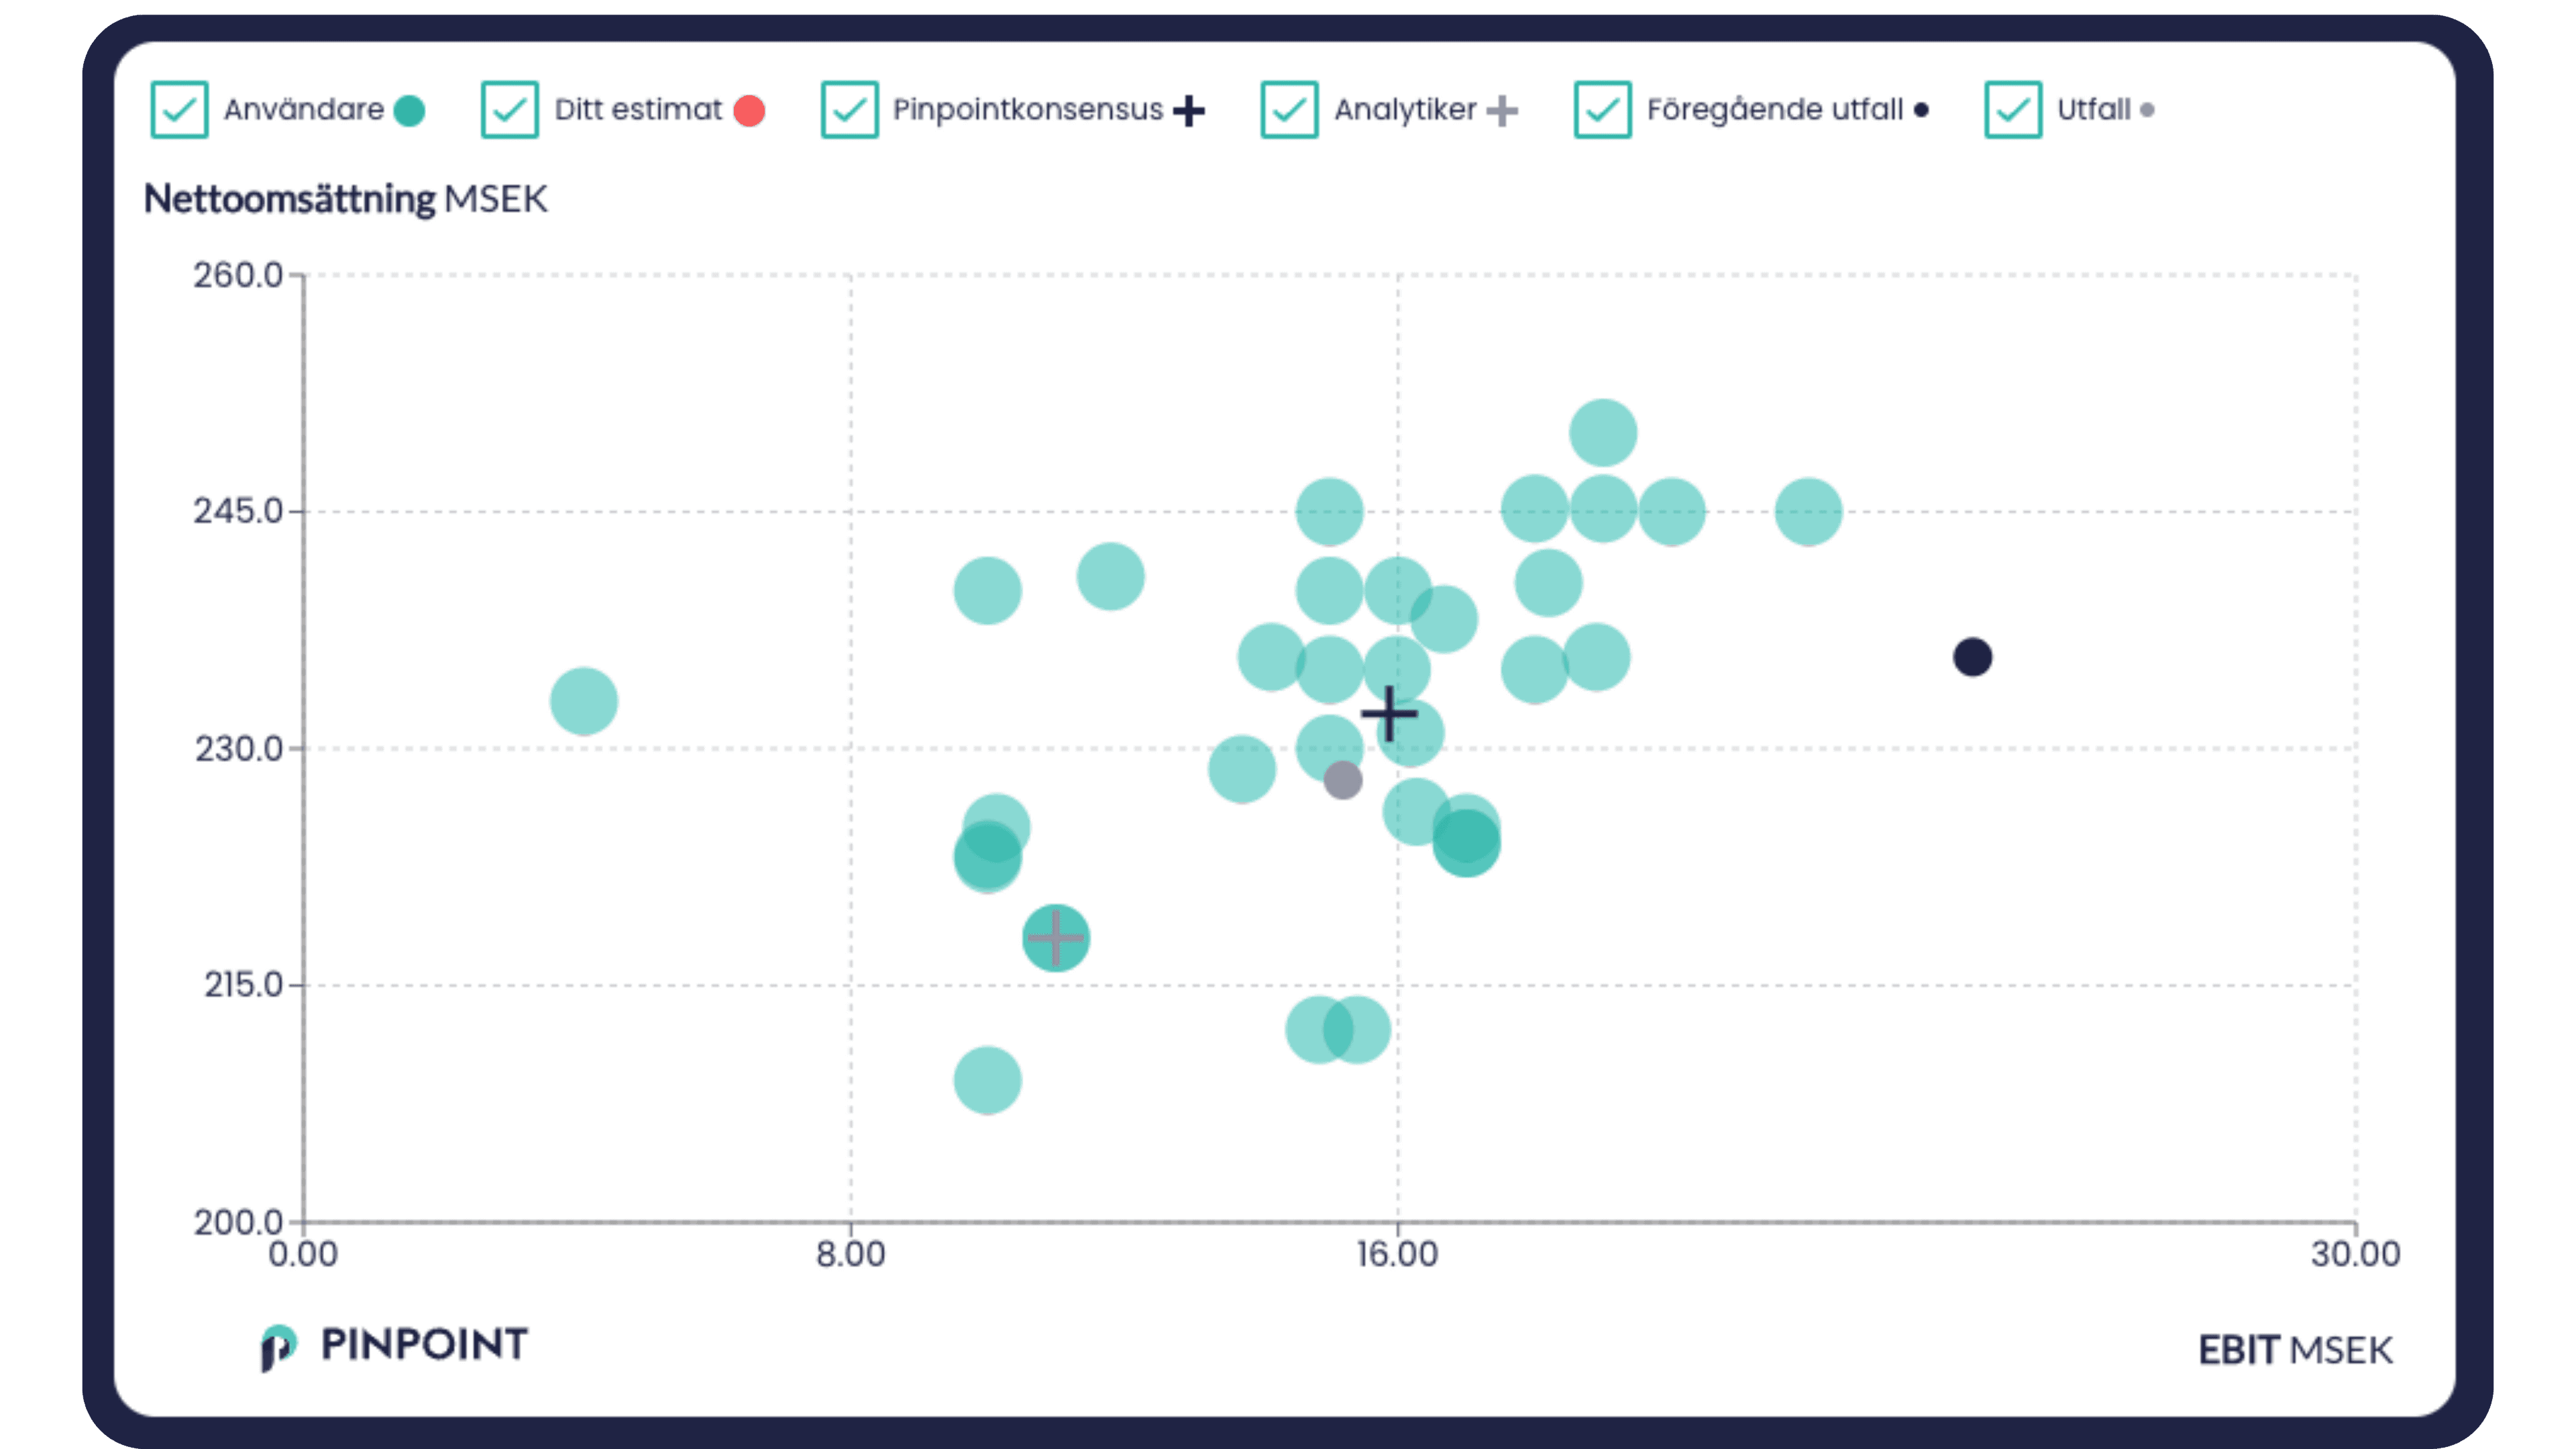Toggle the Utfall checkbox
2576x1449 pixels.
tap(2013, 109)
